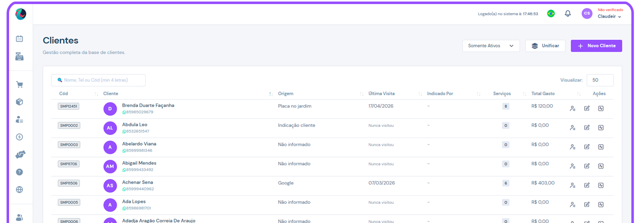The height and width of the screenshot is (223, 638).
Task: Open the notifications bell
Action: 568,14
